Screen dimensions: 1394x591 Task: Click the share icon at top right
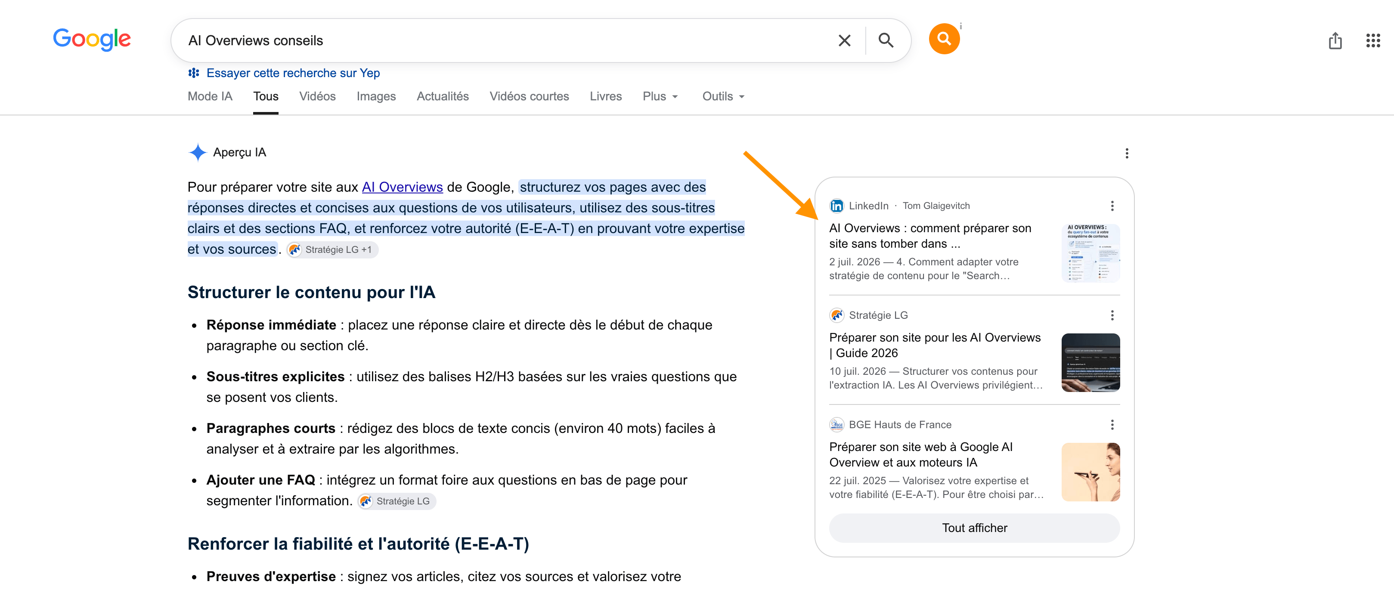1335,40
